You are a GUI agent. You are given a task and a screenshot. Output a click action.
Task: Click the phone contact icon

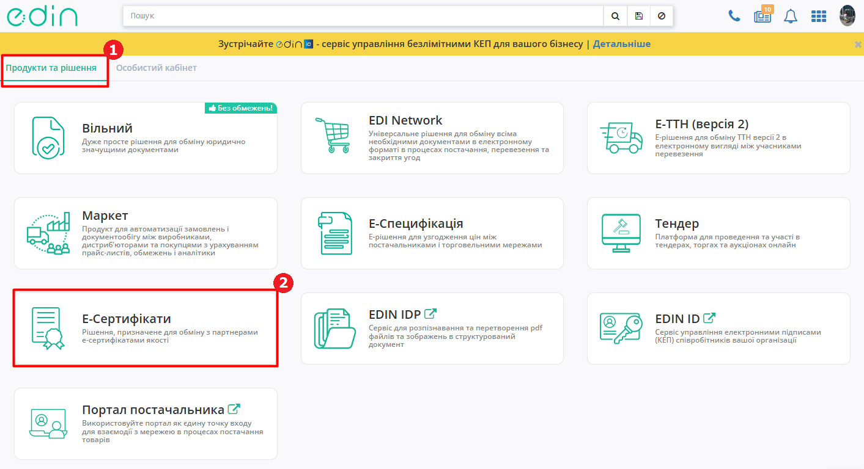click(734, 16)
